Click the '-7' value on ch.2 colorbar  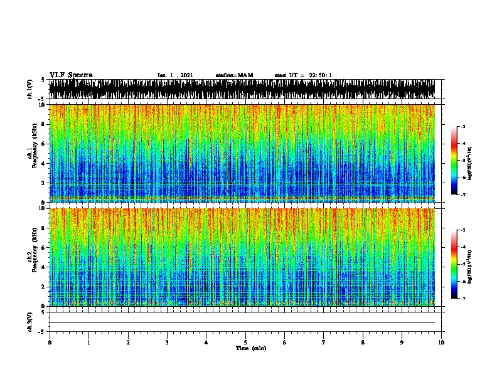point(462,298)
